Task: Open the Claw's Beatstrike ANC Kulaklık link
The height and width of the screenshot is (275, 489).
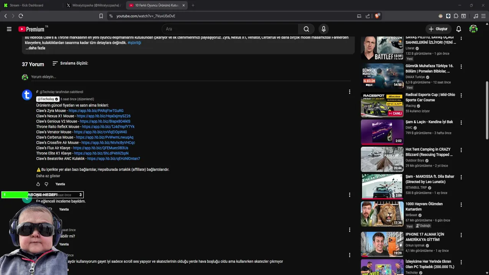Action: [x=113, y=159]
